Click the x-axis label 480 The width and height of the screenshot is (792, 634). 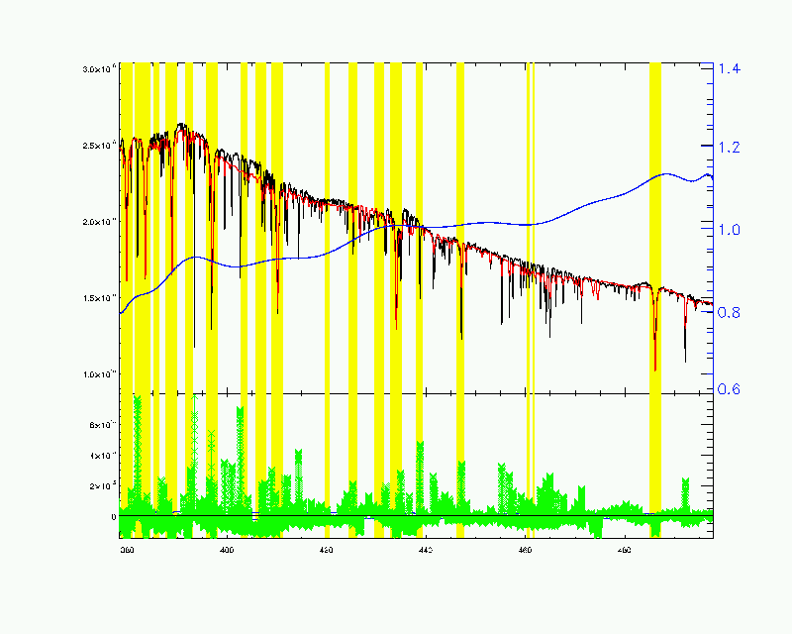coord(625,550)
